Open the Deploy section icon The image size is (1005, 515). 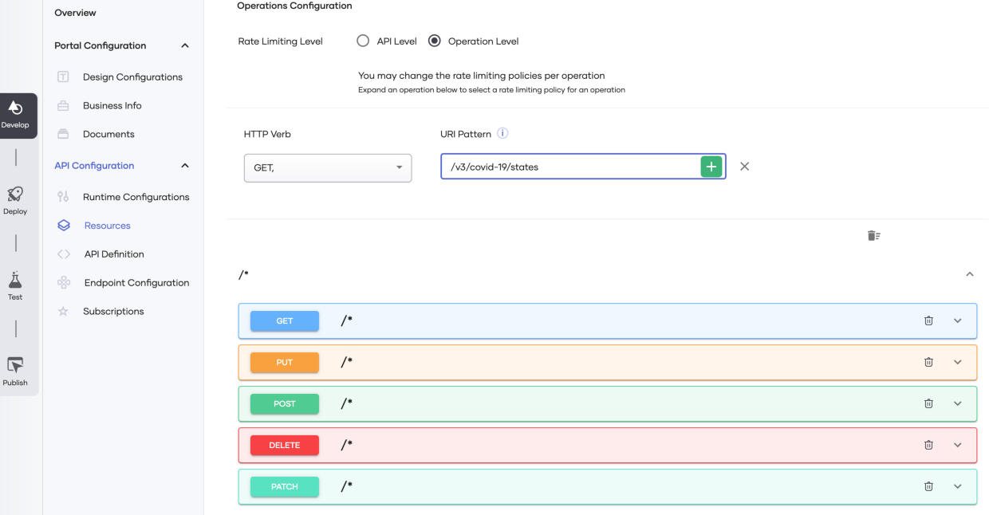[x=15, y=194]
